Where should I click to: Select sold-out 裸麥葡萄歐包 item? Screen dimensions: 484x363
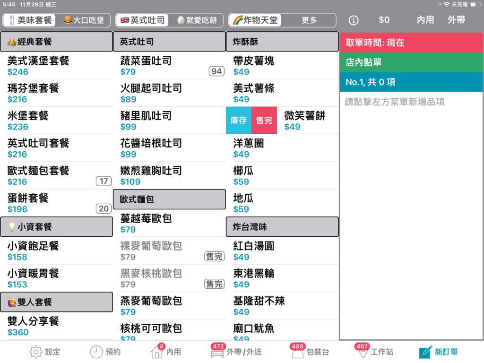point(170,251)
